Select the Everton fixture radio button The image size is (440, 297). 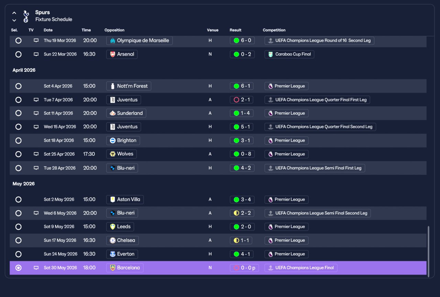point(19,254)
